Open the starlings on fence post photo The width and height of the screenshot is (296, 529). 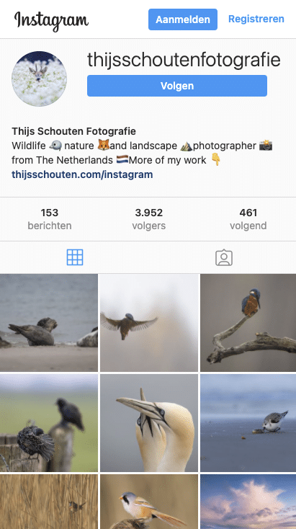pos(49,423)
